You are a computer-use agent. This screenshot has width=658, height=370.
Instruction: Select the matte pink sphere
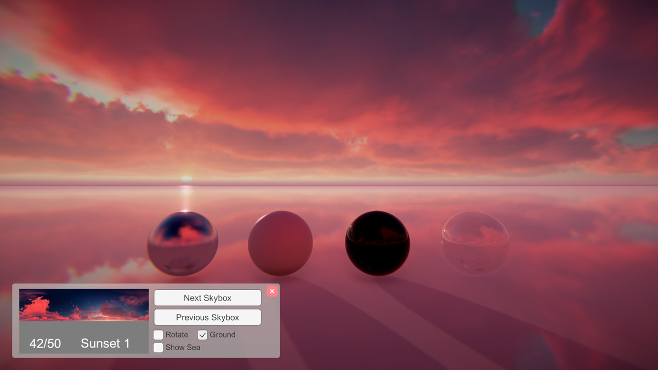point(281,242)
